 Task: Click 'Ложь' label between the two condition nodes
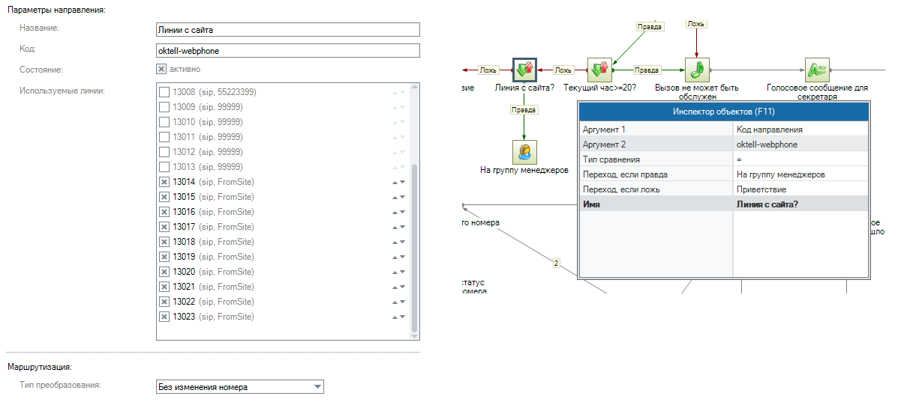[x=563, y=70]
